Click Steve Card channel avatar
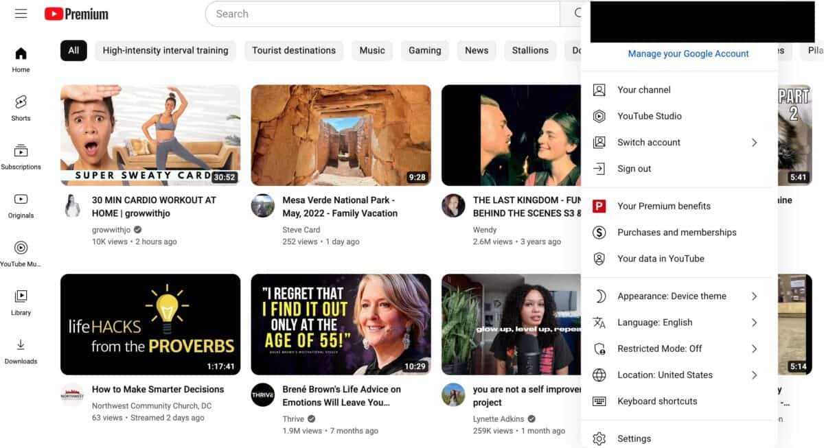Viewport: 824px width, 448px height. click(262, 206)
